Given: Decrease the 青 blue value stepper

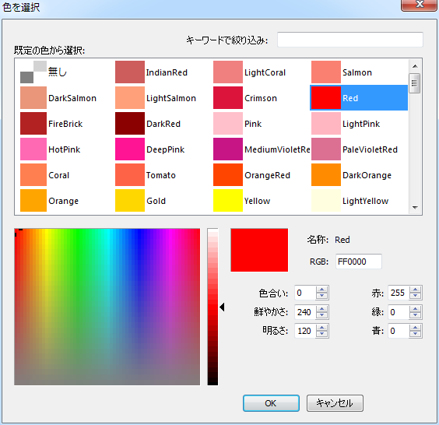Looking at the screenshot, I should (x=415, y=334).
